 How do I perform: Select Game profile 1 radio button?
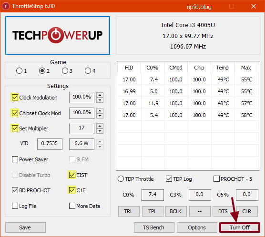pos(19,71)
